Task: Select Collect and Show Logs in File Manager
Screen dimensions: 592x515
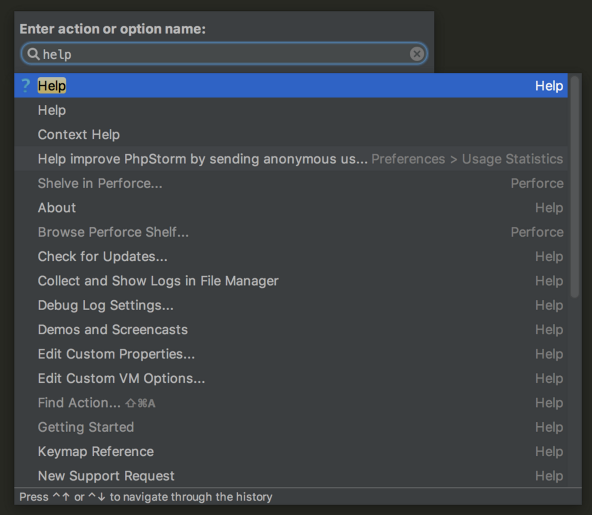Action: pyautogui.click(x=158, y=281)
